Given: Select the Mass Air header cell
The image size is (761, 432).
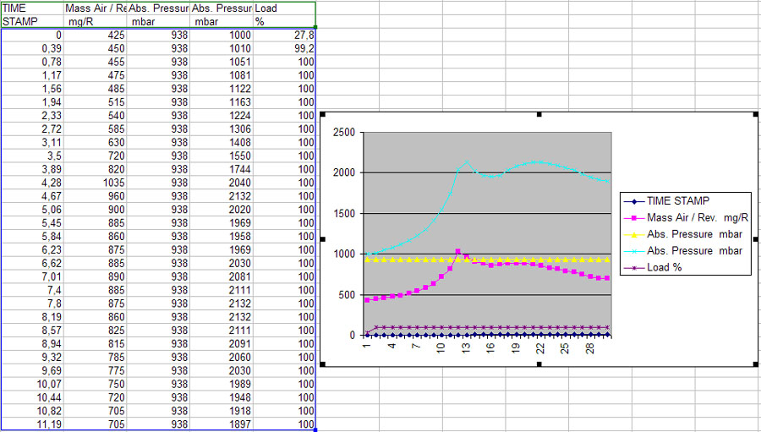Looking at the screenshot, I should coord(96,14).
